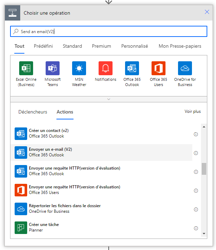Image resolution: width=216 pixels, height=250 pixels.
Task: Click Outlook icon beside Envoyer un e-mail
Action: [21, 153]
